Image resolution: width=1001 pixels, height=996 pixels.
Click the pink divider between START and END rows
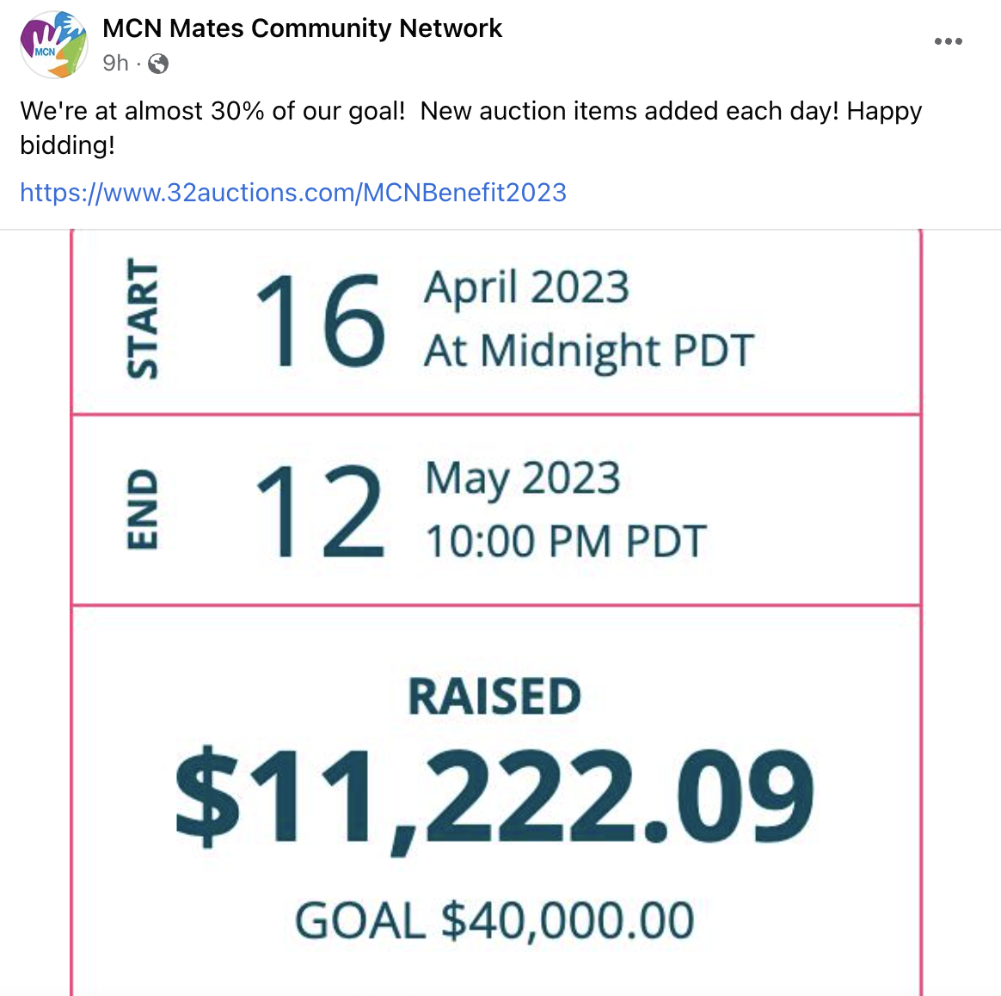click(496, 415)
